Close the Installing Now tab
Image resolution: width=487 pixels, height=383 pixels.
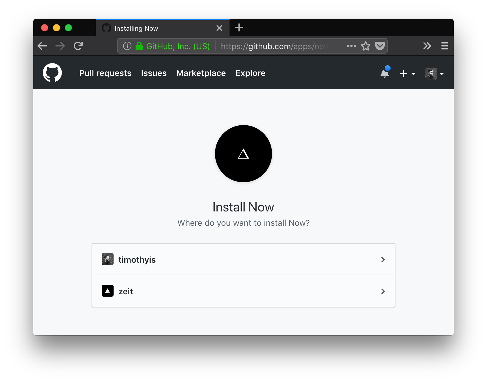219,28
